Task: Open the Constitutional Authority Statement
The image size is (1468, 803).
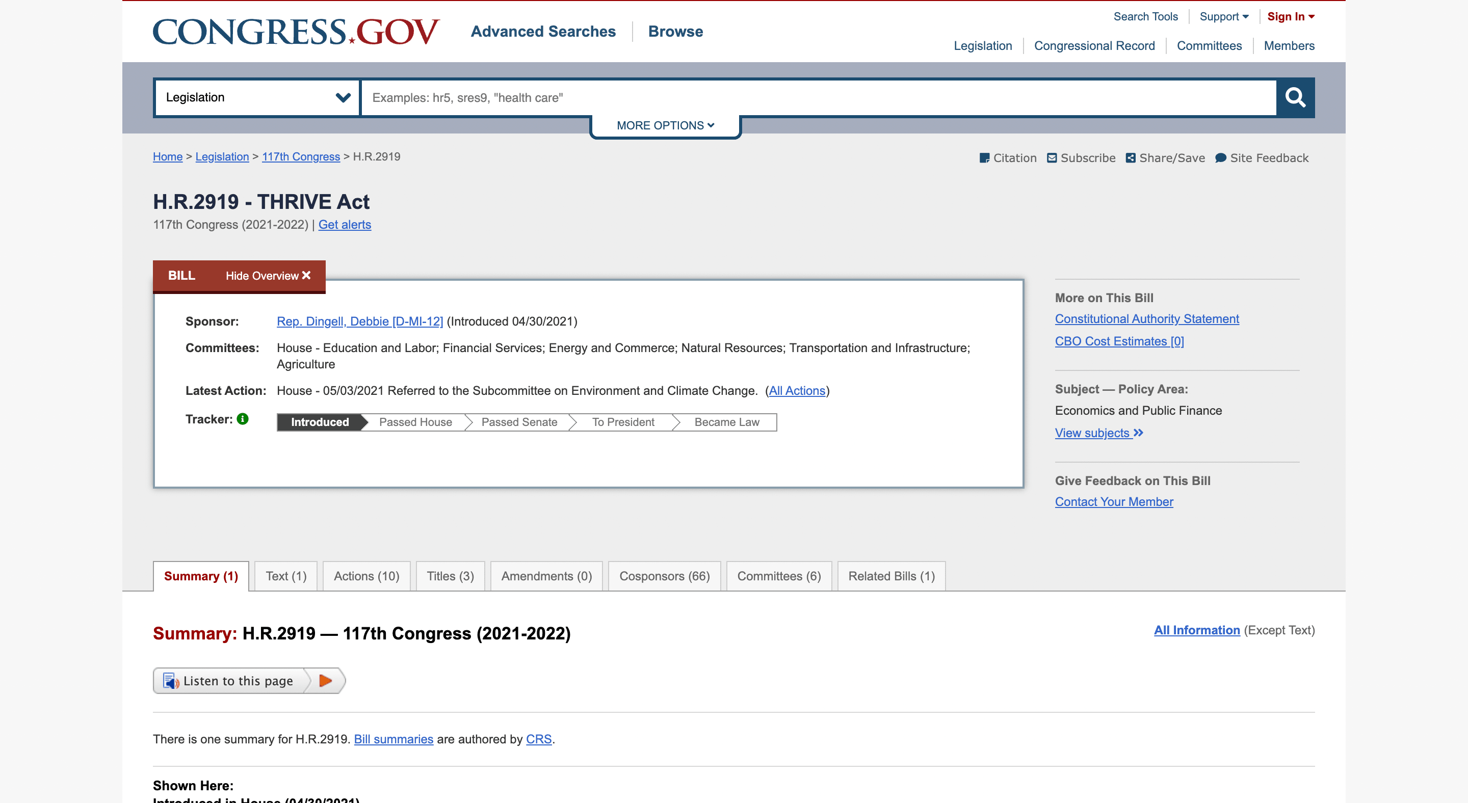Action: click(x=1146, y=319)
